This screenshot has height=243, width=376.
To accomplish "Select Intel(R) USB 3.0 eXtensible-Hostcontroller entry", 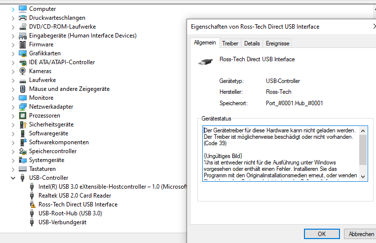I will coord(113,187).
